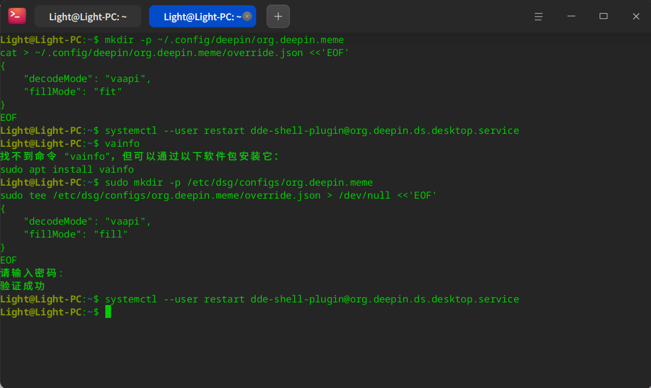
Task: Click the 'sudo mkdir -p /etc/dsg' command
Action: 239,183
